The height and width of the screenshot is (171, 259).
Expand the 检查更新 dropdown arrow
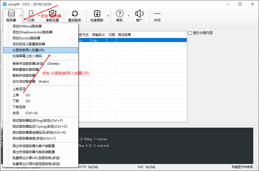(x=108, y=16)
